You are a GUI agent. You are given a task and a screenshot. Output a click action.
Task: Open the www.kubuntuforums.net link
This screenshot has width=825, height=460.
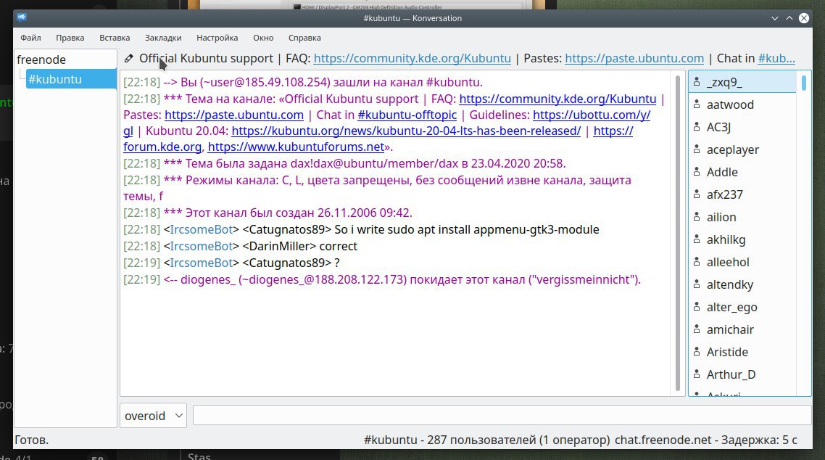coord(297,147)
